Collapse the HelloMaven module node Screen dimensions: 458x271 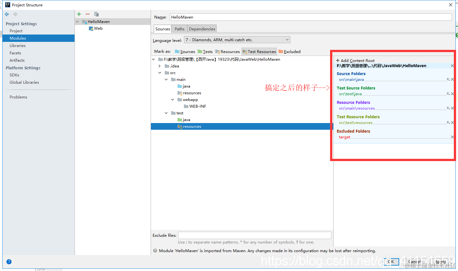click(x=77, y=22)
